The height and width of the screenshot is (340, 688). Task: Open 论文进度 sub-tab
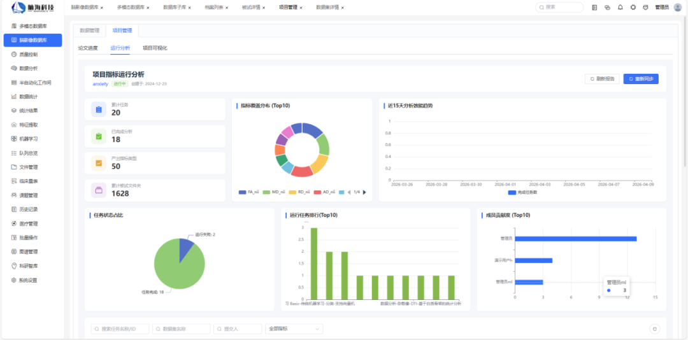pyautogui.click(x=88, y=48)
